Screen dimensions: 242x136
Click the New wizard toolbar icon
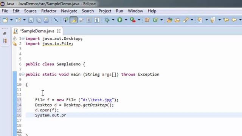[x=5, y=20]
